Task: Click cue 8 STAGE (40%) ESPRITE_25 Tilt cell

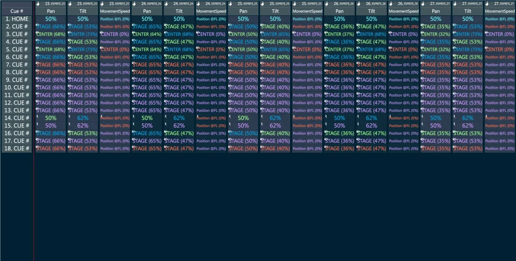Action: 275,72
